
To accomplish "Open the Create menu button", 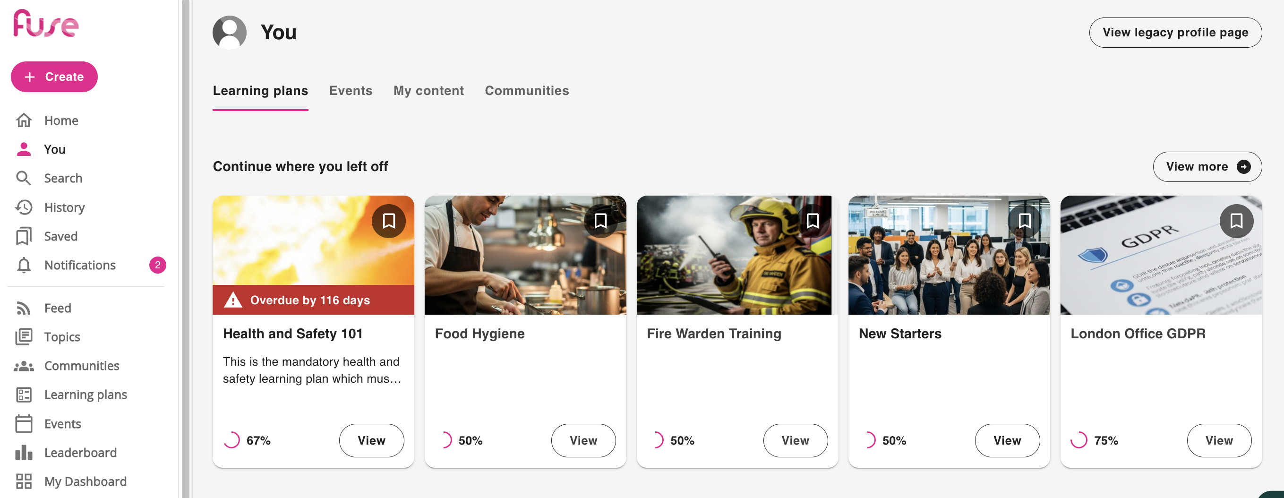I will (x=54, y=77).
